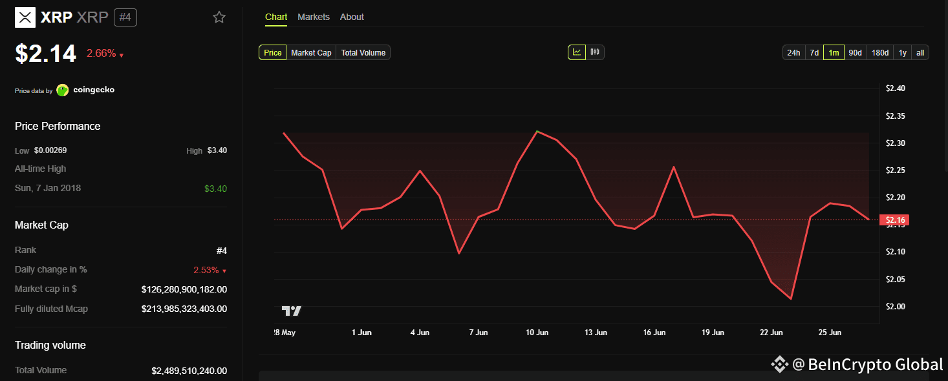
Task: Select the Market Cap chart mode
Action: pos(311,53)
